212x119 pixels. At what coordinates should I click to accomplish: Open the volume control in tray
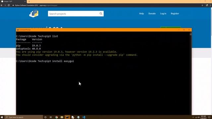[198, 117]
